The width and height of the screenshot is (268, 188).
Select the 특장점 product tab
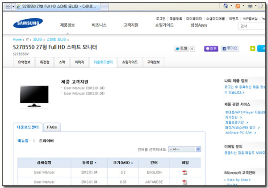coord(44,62)
